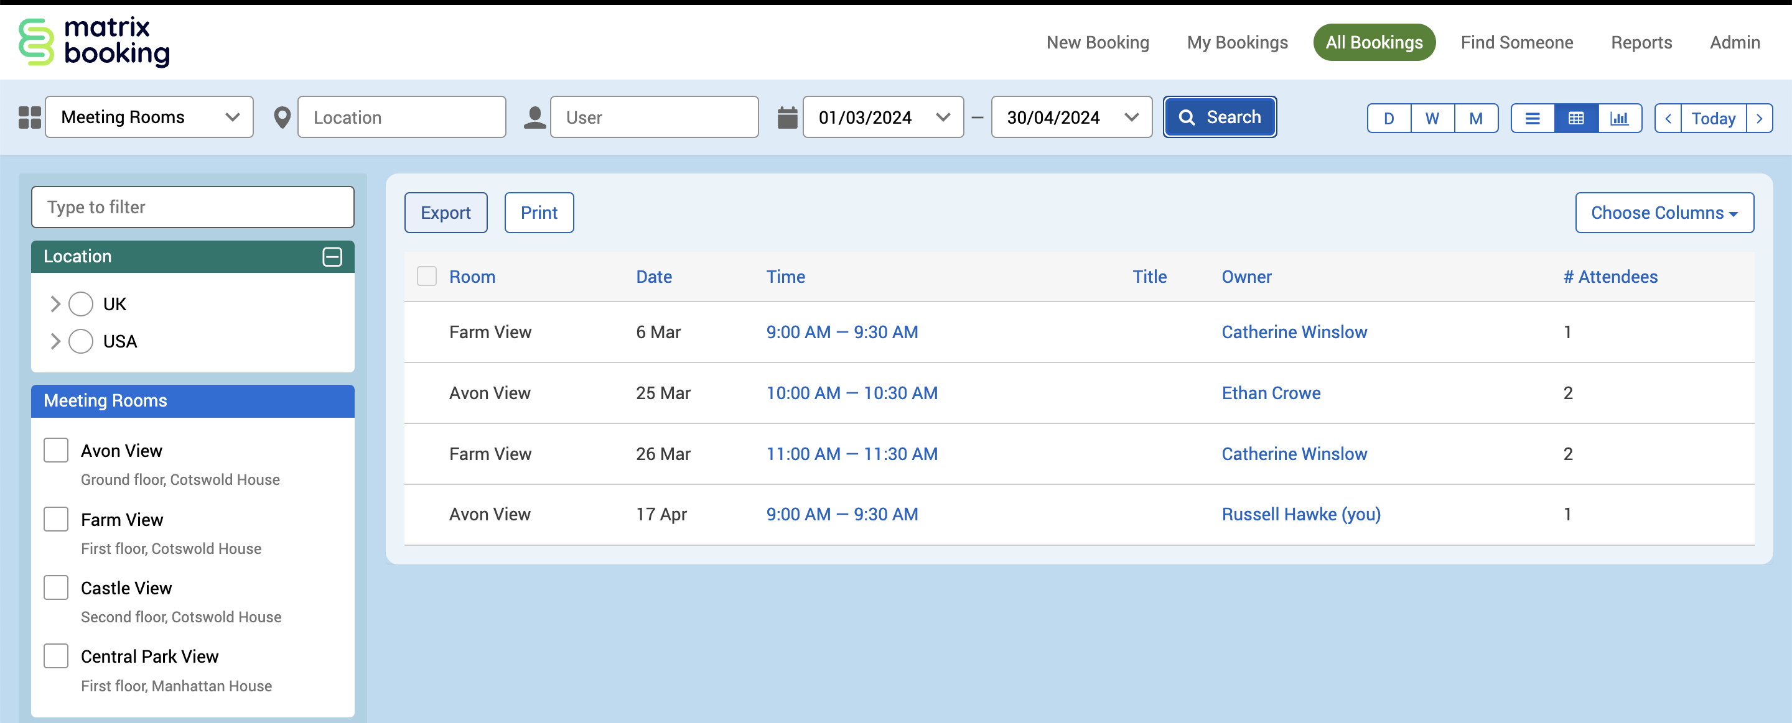Image resolution: width=1792 pixels, height=723 pixels.
Task: Switch to list view icon
Action: tap(1532, 118)
